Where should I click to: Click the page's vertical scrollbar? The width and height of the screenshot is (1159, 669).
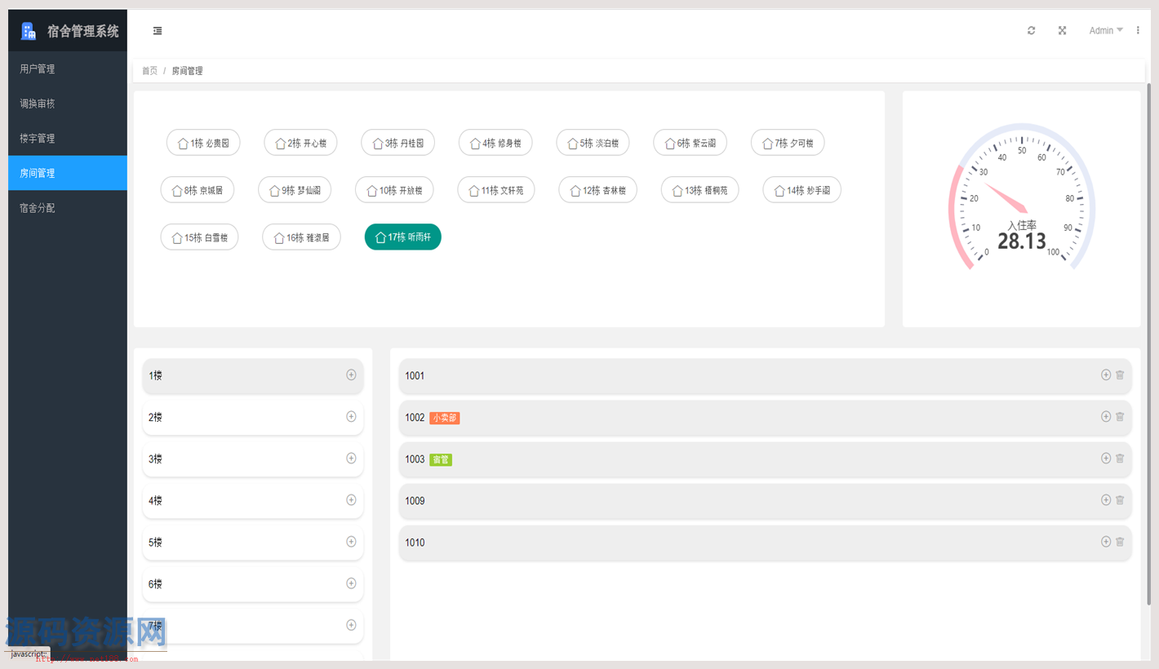tap(1149, 343)
